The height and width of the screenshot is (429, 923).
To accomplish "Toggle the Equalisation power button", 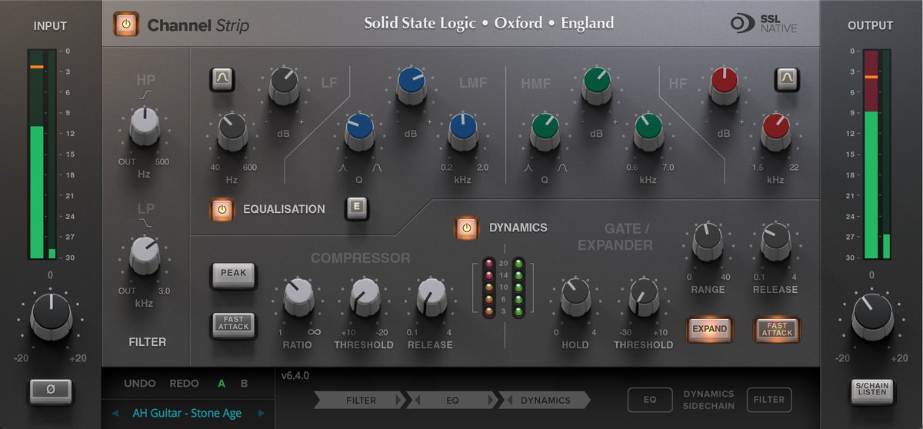I will [222, 208].
